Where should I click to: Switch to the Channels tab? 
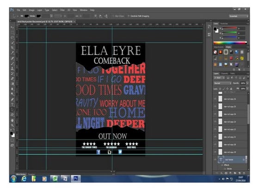(224, 73)
